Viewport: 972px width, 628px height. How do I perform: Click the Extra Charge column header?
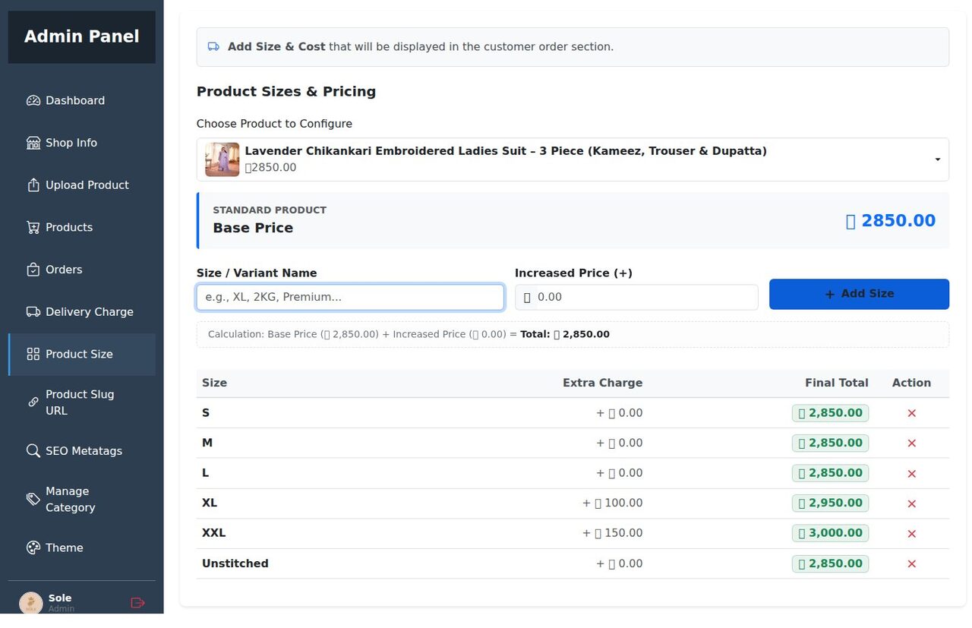pyautogui.click(x=602, y=383)
